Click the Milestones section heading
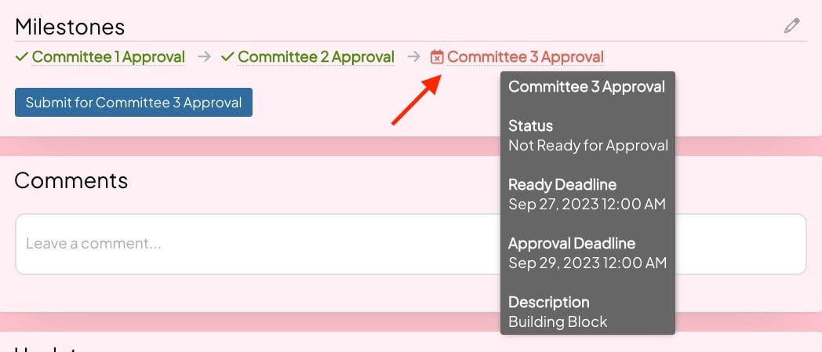 pyautogui.click(x=70, y=27)
